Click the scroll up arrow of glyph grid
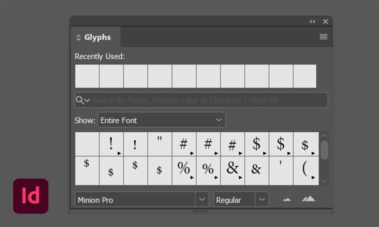The width and height of the screenshot is (379, 227). (x=324, y=136)
